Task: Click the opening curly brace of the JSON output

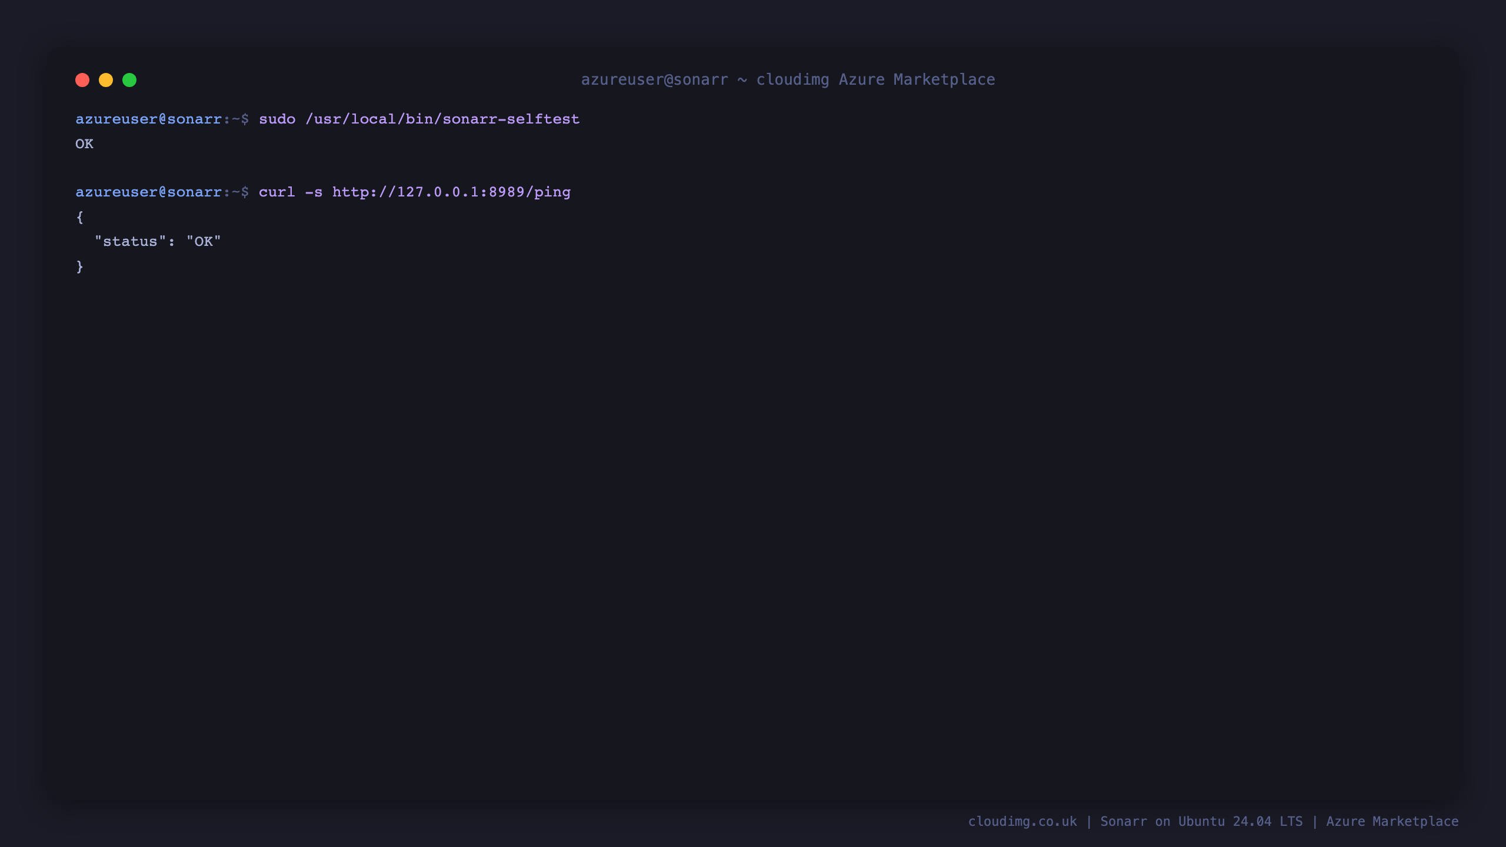Action: pos(80,217)
